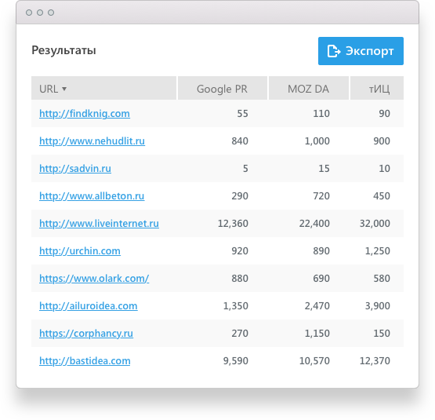Open the http://www.nehudlit.ru link
Screen dimensions: 435x420
coord(92,141)
